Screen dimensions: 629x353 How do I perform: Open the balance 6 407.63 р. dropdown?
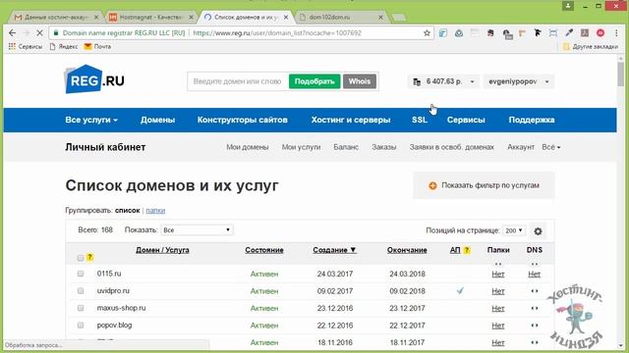point(443,81)
